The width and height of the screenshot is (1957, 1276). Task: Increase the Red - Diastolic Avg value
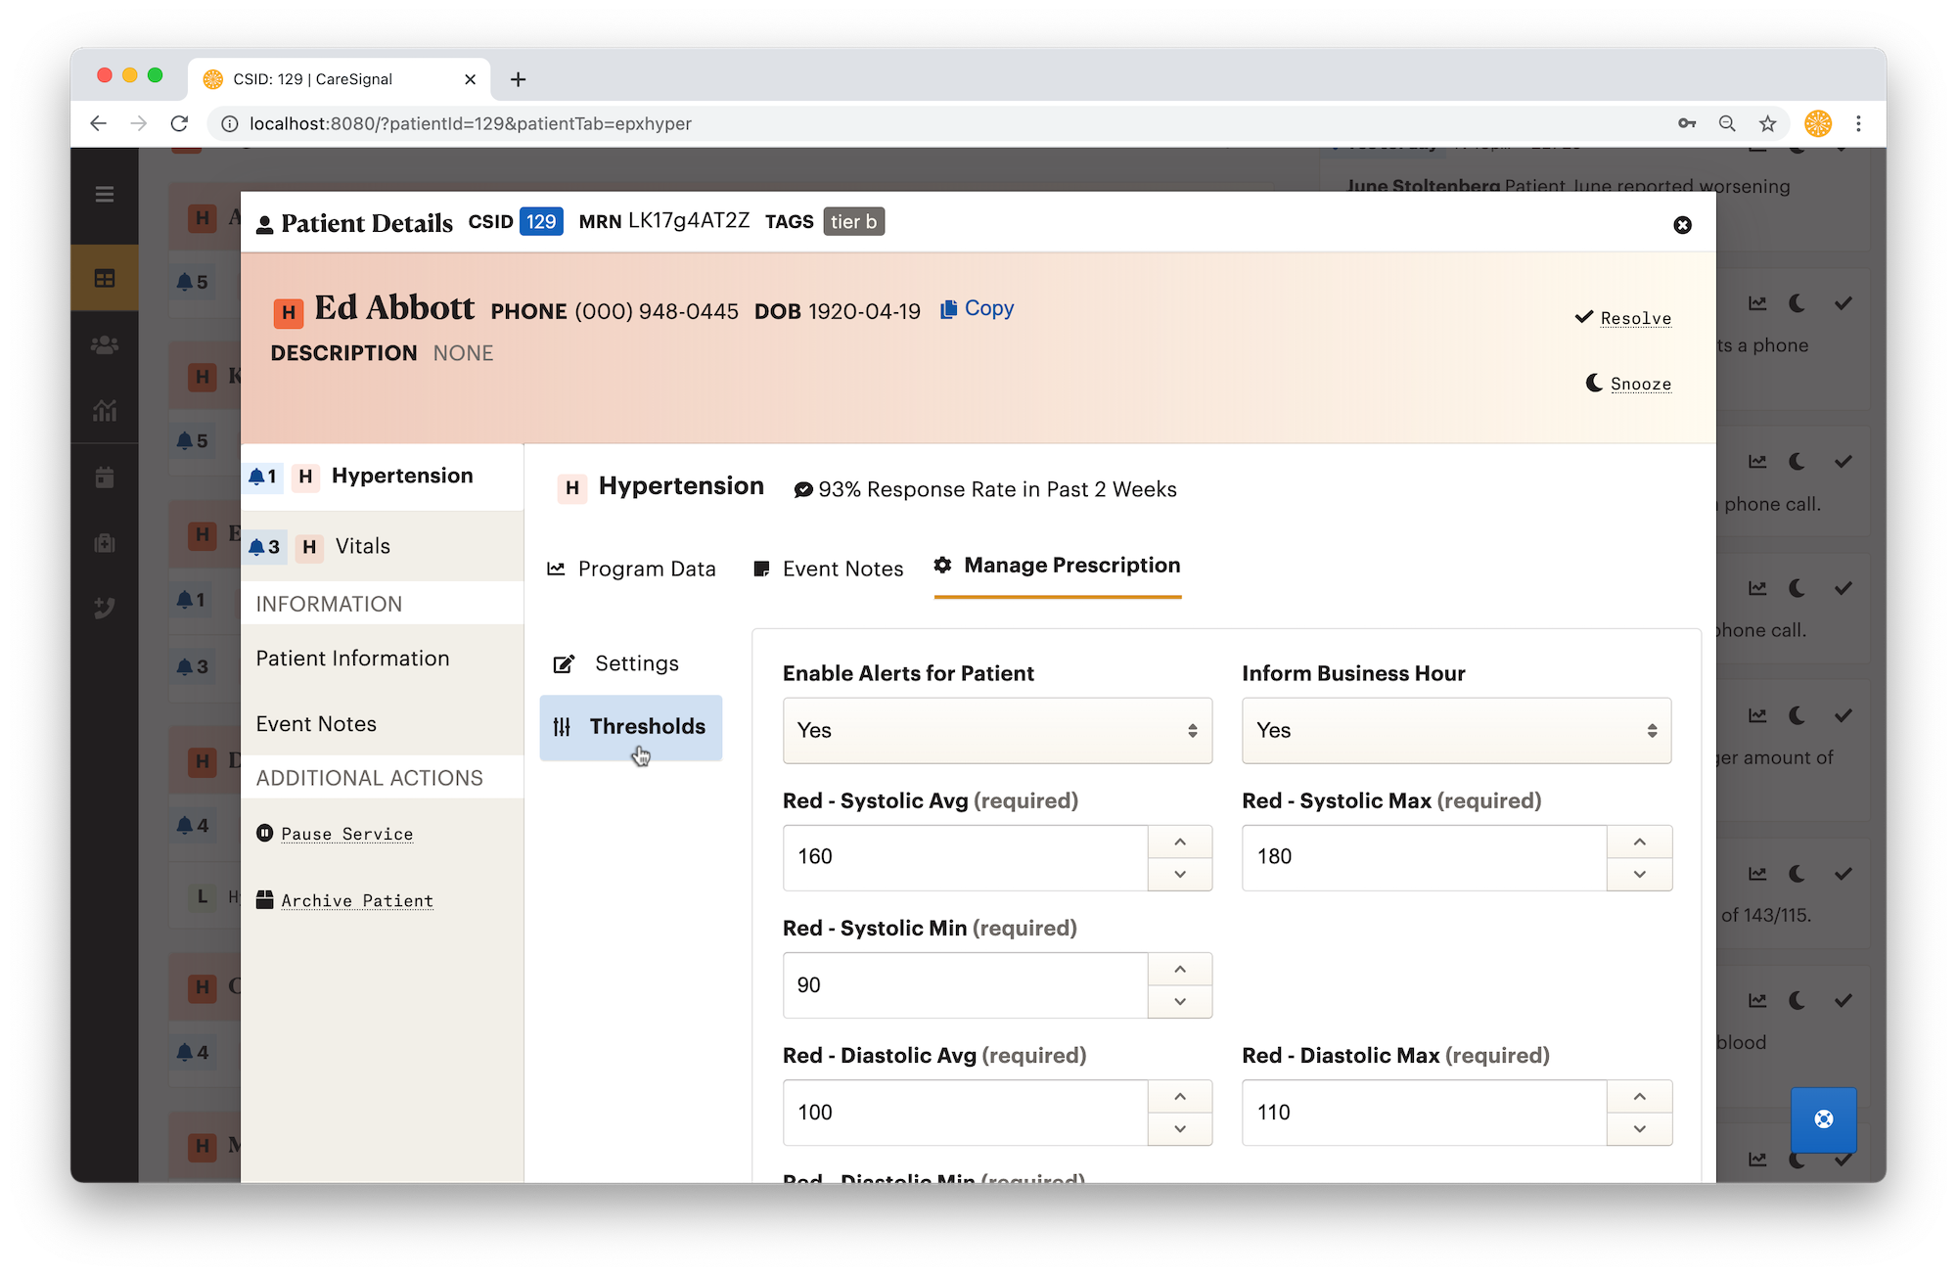[x=1180, y=1096]
